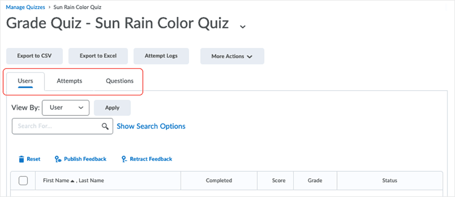Image resolution: width=455 pixels, height=197 pixels.
Task: Toggle the select-all users checkbox
Action: tap(23, 181)
